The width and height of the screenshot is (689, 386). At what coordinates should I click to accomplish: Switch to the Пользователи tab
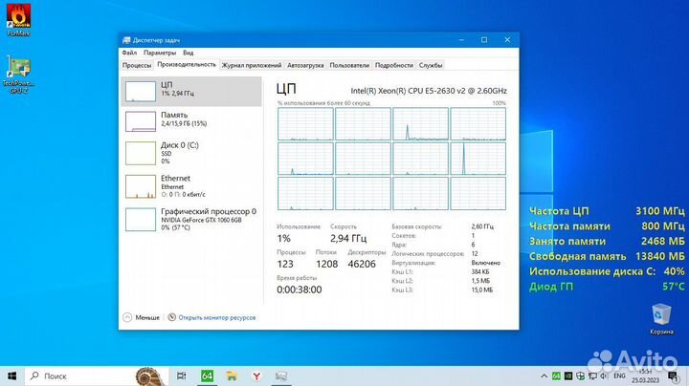click(349, 65)
